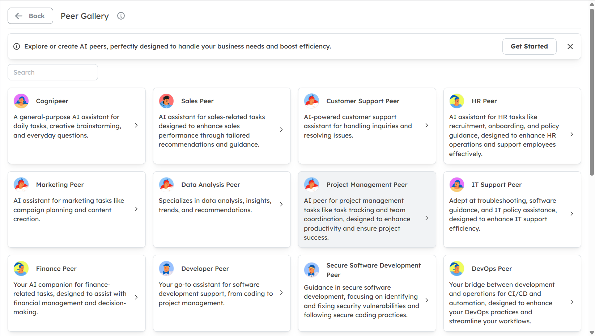The width and height of the screenshot is (595, 336).
Task: Click the HR Peer avatar icon
Action: (x=456, y=101)
